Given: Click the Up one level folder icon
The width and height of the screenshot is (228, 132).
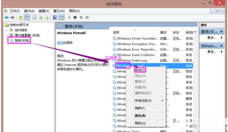Looking at the screenshot, I should (x=20, y=17).
